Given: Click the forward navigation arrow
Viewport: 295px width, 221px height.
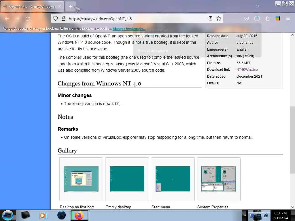Looking at the screenshot, I should click(x=17, y=19).
